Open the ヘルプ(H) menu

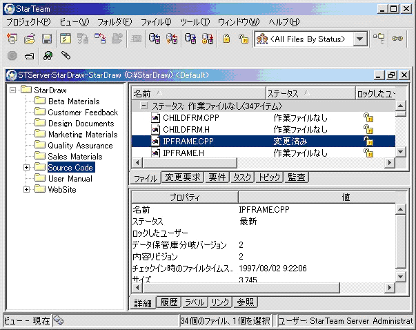click(284, 22)
